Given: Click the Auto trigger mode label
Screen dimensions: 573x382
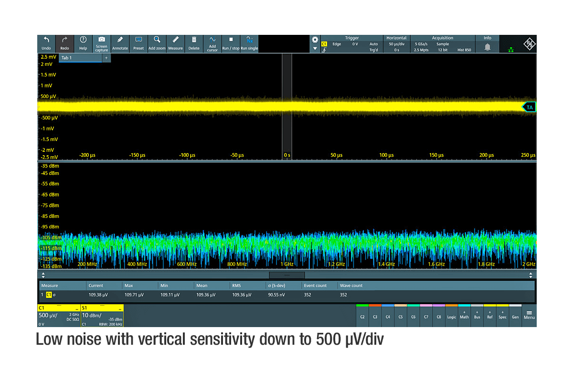Looking at the screenshot, I should click(x=373, y=44).
